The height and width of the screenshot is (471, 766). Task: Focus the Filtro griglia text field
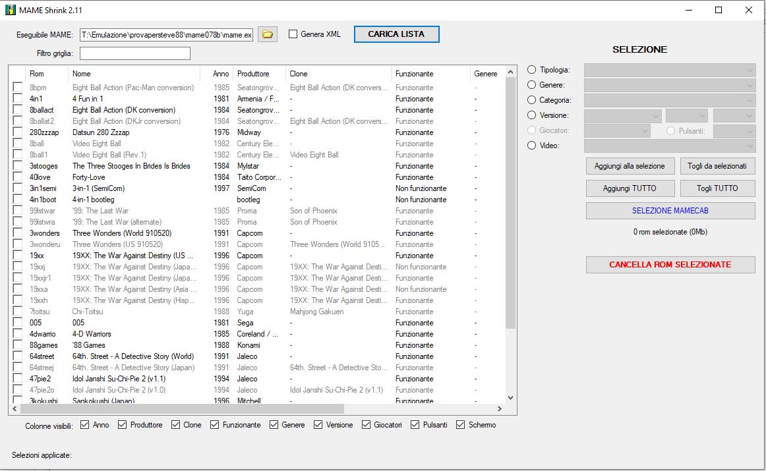(135, 53)
